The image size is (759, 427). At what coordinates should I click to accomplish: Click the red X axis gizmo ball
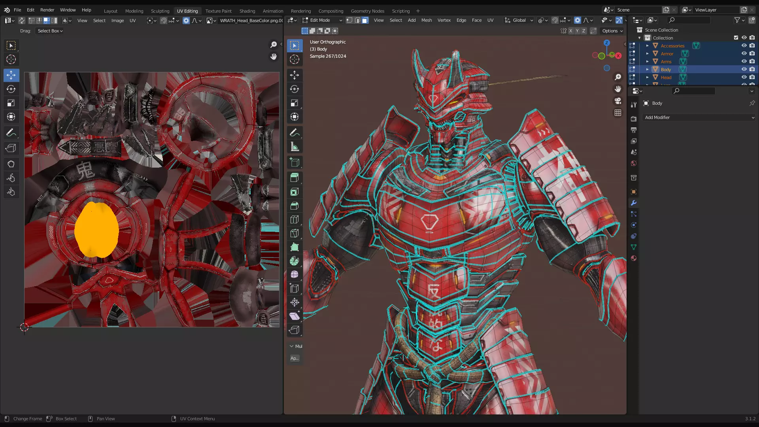tap(618, 56)
